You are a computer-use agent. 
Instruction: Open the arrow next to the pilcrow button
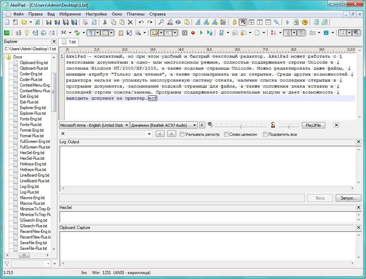[98, 33]
